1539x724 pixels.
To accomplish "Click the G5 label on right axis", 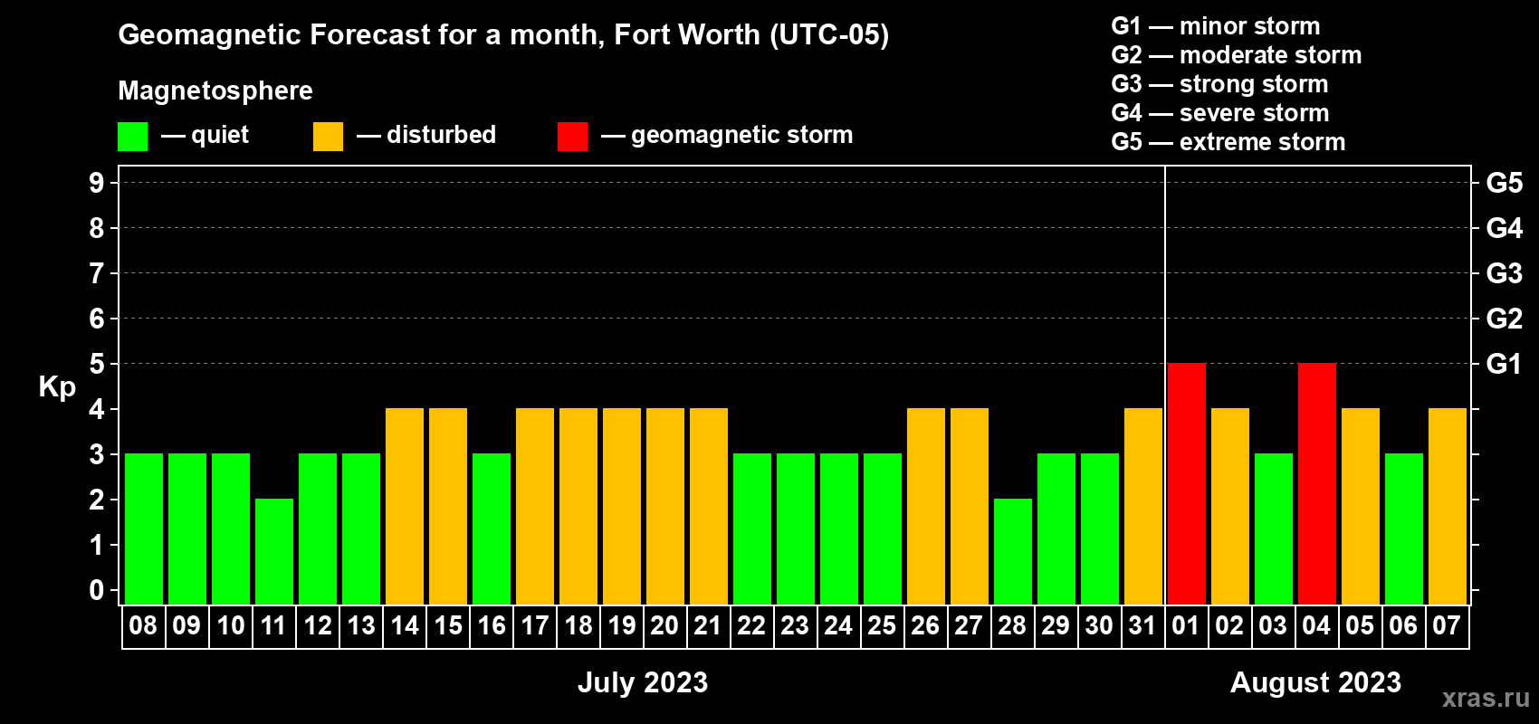I will [1505, 183].
